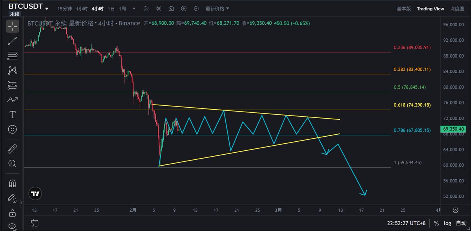
Task: Activate the zoom in tool
Action: point(12,163)
